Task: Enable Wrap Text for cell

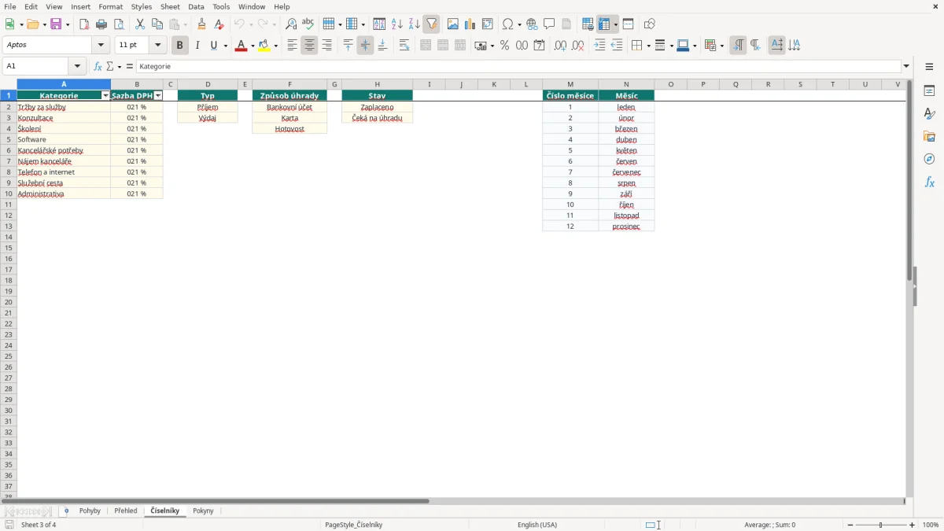Action: tap(404, 46)
